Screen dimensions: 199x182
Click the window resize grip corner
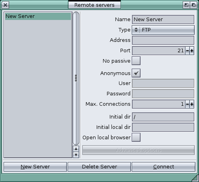tap(195, 178)
